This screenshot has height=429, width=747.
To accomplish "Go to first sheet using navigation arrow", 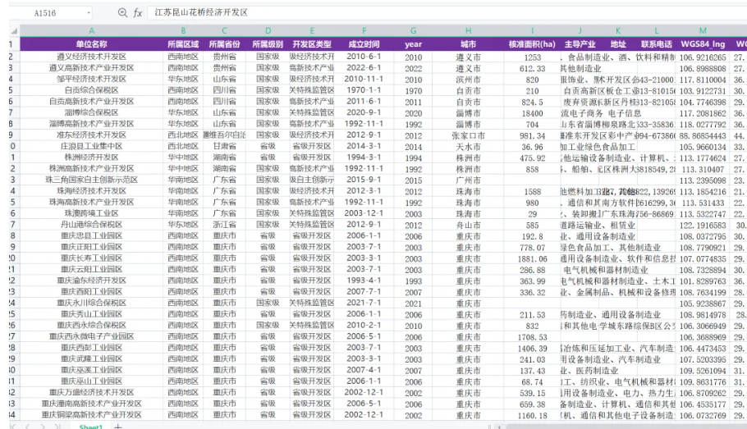I will coord(13,427).
